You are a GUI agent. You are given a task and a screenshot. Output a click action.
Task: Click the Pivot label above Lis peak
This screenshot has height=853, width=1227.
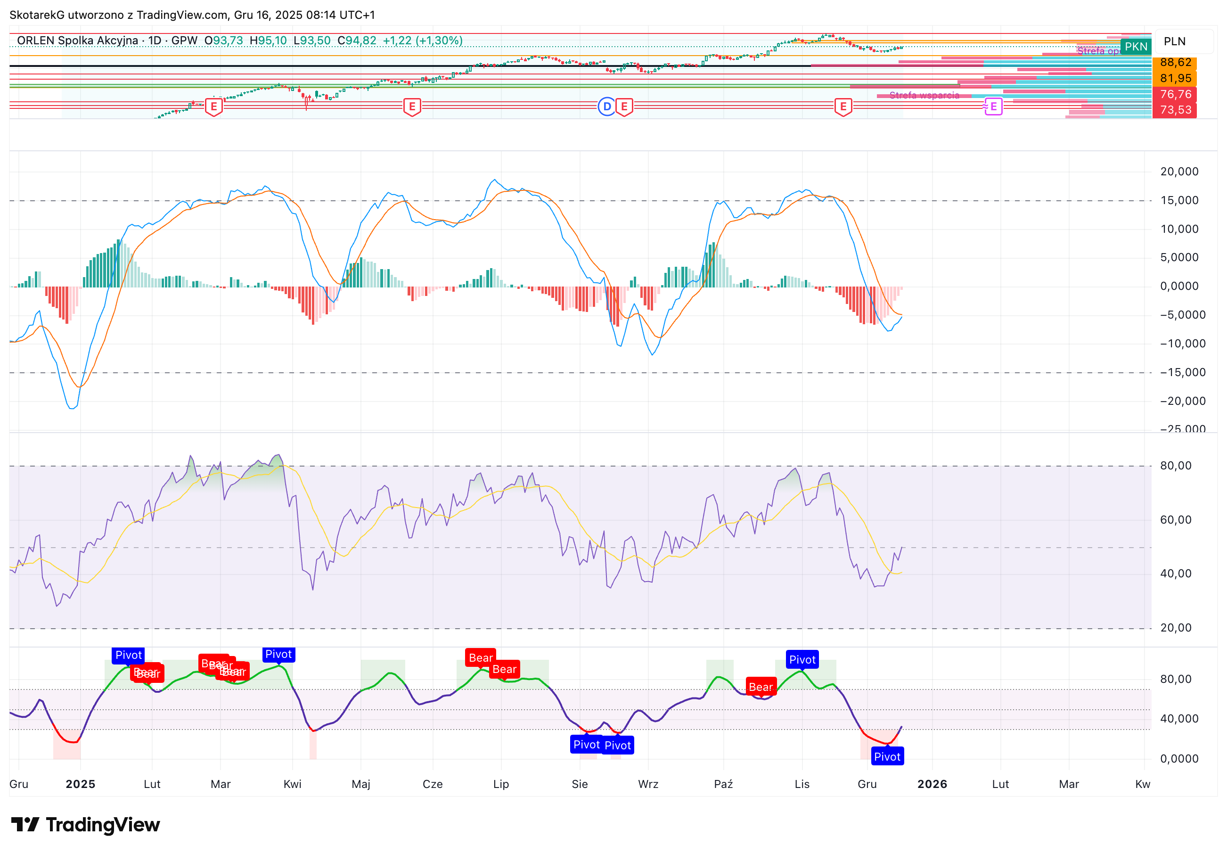click(802, 659)
